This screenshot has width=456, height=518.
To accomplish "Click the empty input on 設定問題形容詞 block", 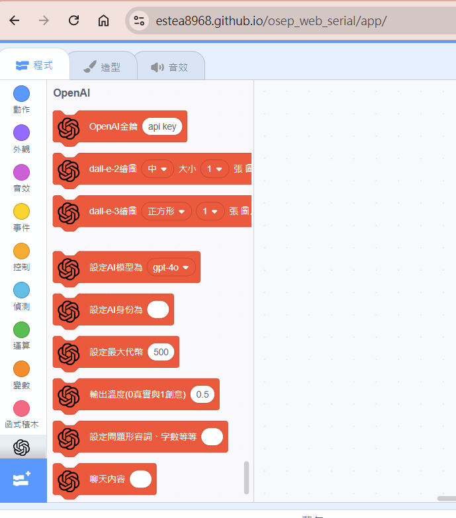I will point(212,437).
